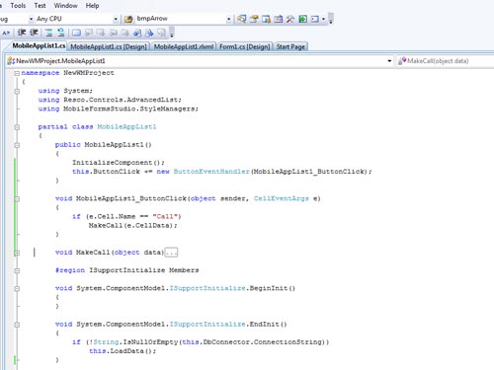Click the collapsed '...' box after MakeCall

click(171, 253)
